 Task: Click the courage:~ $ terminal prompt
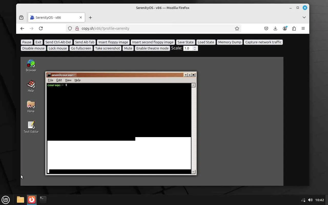[57, 85]
